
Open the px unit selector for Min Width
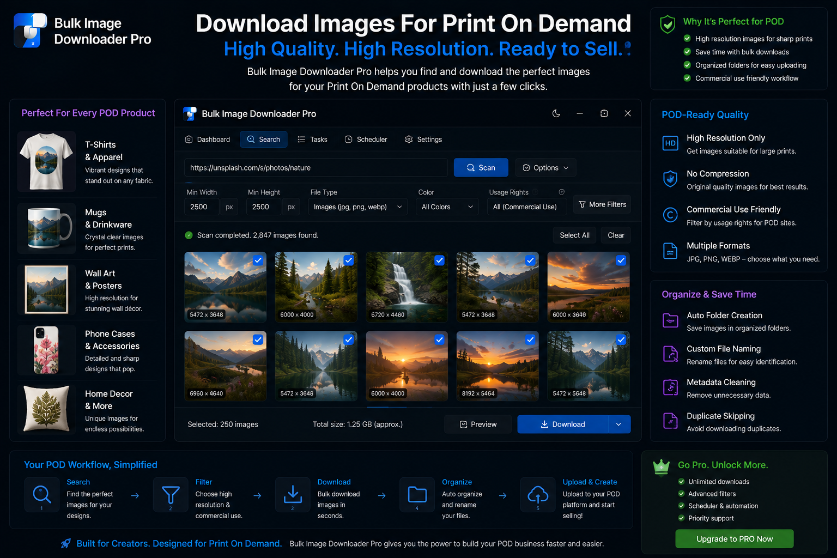coord(229,207)
